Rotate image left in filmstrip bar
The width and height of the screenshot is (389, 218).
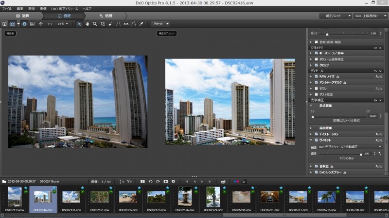[x=150, y=182]
